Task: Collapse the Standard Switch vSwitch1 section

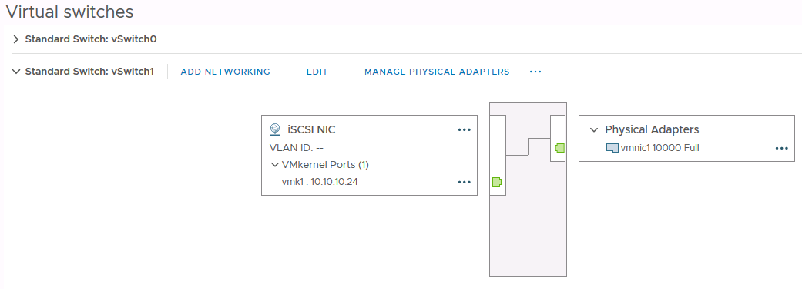Action: (16, 72)
